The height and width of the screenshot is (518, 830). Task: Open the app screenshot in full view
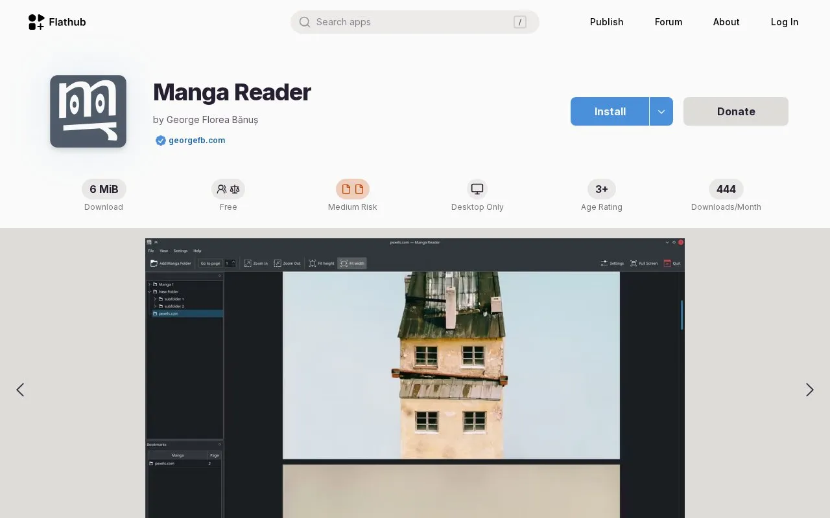click(x=415, y=378)
